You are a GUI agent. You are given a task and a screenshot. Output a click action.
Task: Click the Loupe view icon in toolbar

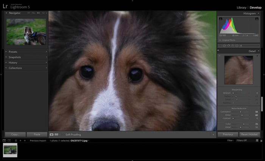(51, 135)
